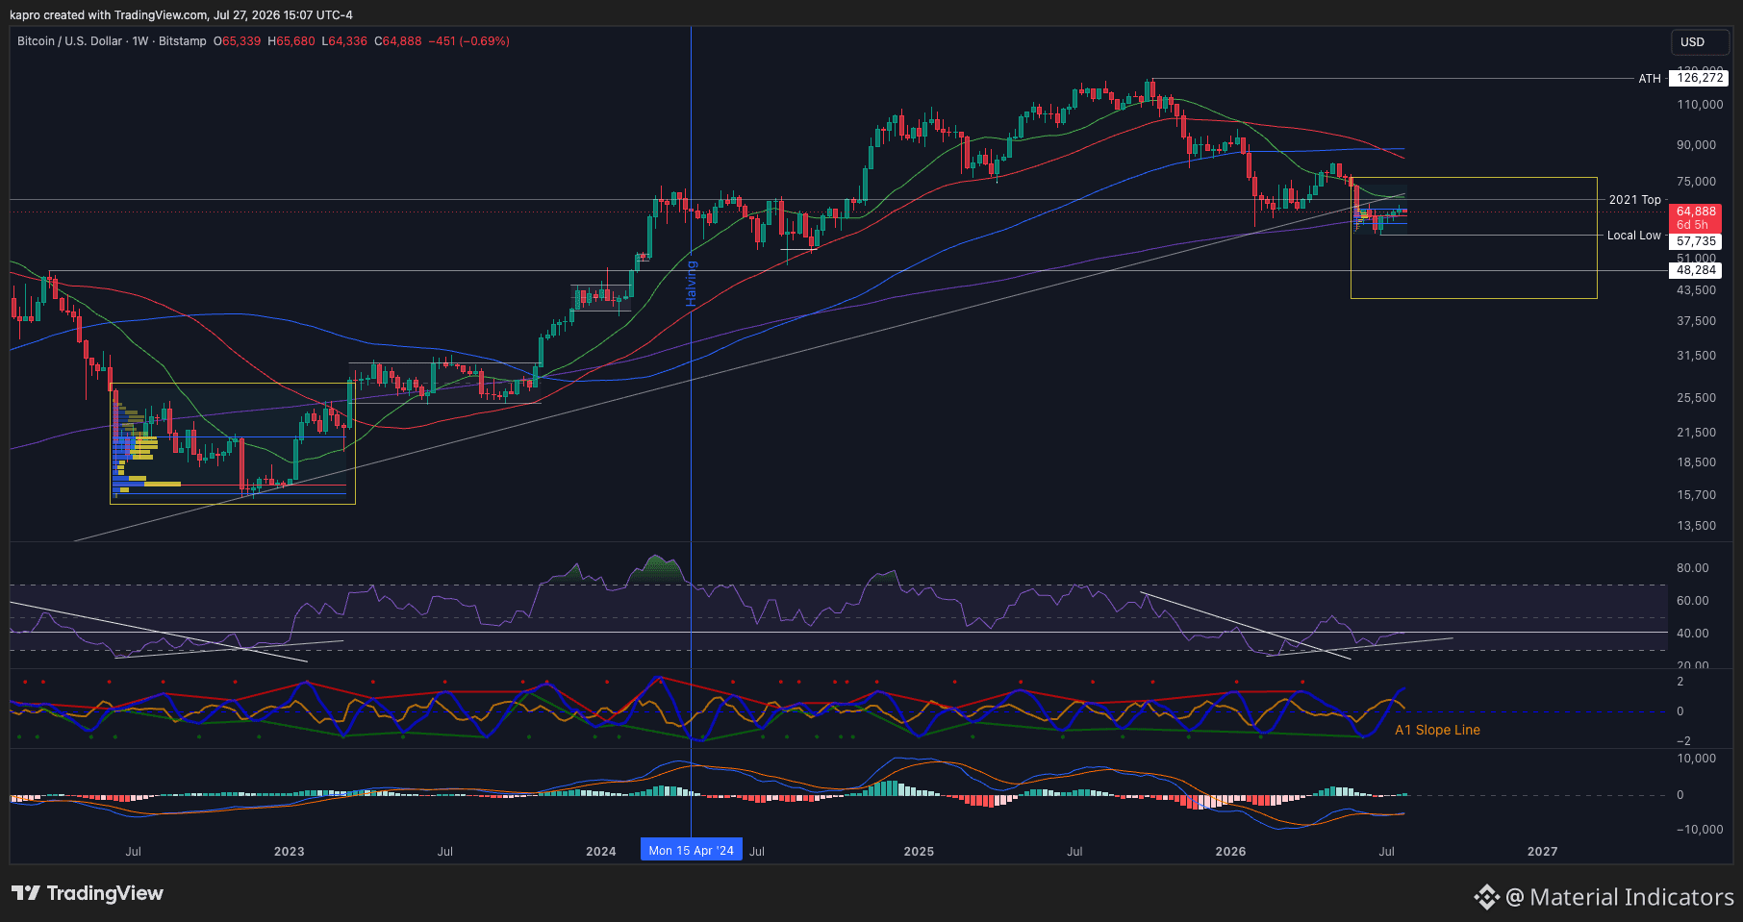Viewport: 1743px width, 922px height.
Task: Click the Mon 15 Apr '24 date marker
Action: click(692, 850)
